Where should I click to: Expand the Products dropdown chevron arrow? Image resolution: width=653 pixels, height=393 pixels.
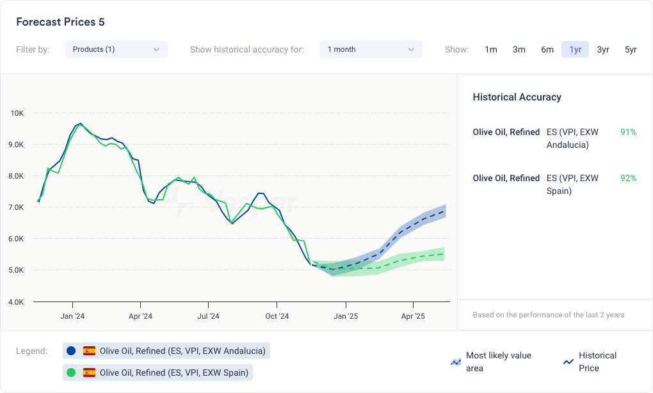click(157, 49)
